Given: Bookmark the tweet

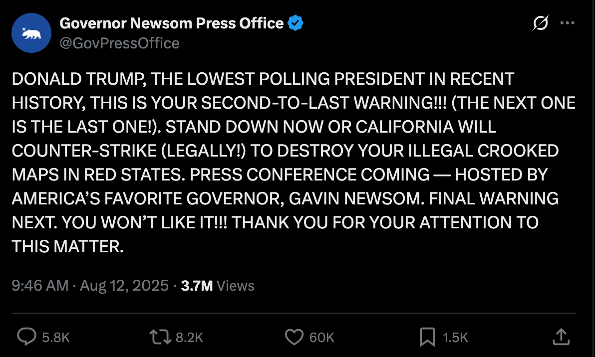Looking at the screenshot, I should [428, 337].
